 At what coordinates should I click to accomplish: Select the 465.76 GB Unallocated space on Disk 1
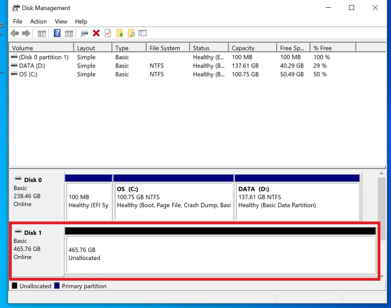tap(220, 254)
